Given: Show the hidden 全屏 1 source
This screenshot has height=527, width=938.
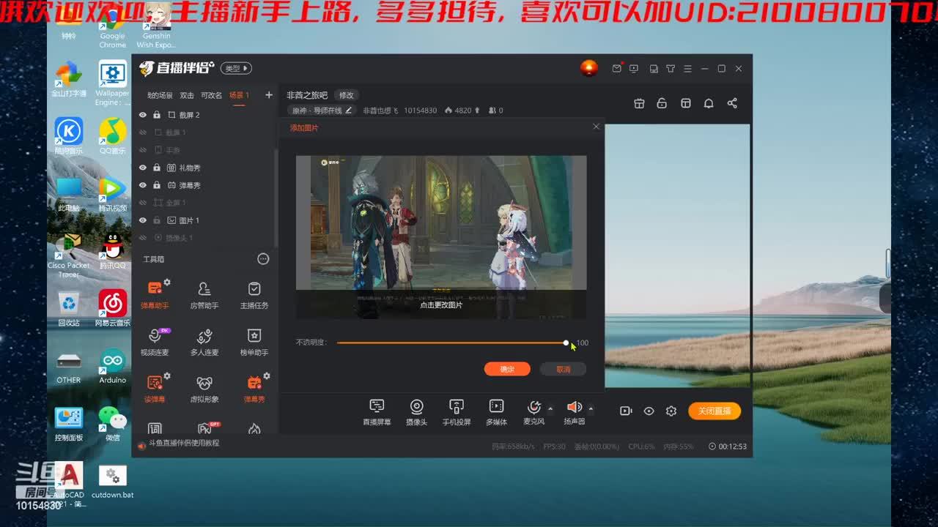Looking at the screenshot, I should pos(143,203).
